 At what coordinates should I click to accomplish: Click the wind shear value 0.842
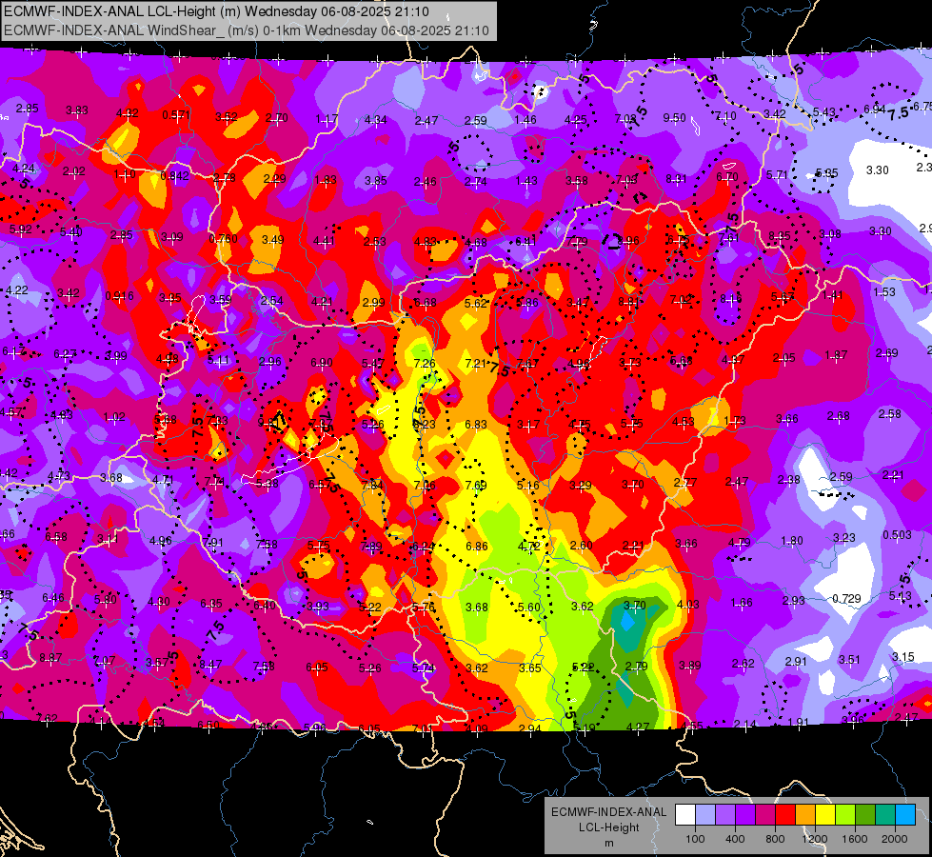pos(175,175)
